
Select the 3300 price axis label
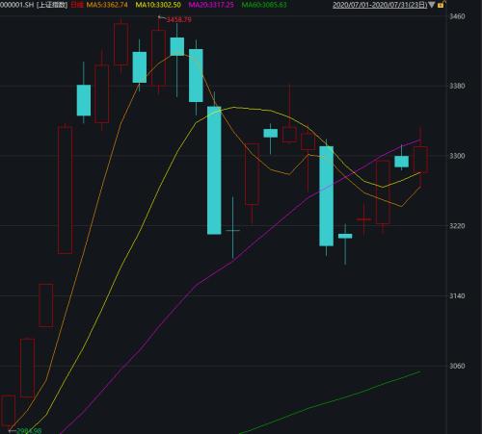pos(457,156)
